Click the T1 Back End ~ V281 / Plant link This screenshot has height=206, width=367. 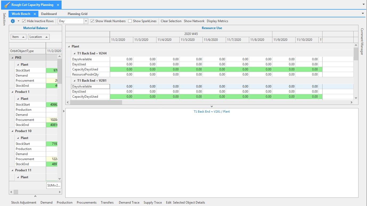(212, 112)
